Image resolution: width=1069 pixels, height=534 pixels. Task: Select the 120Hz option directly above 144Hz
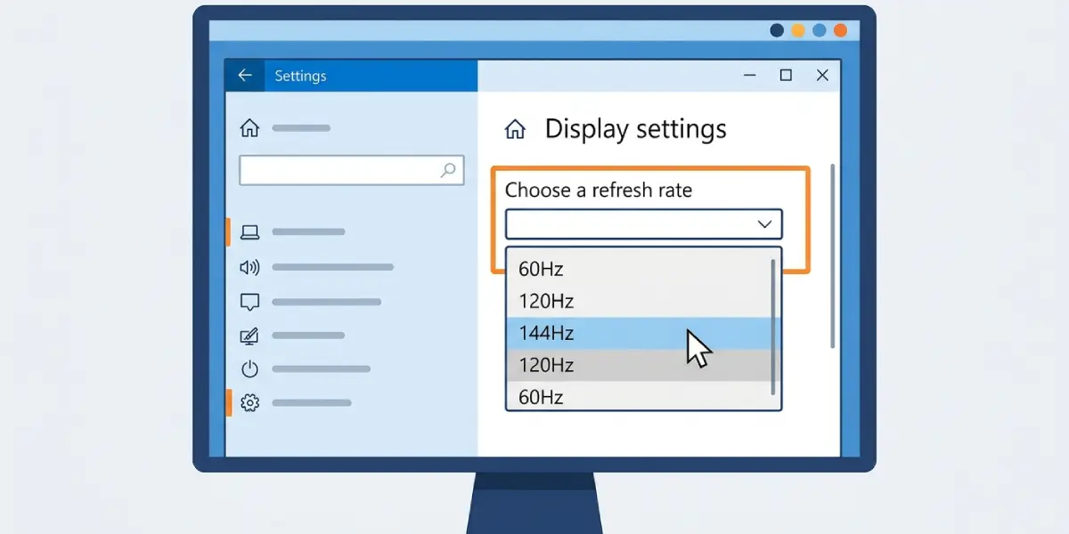click(640, 301)
